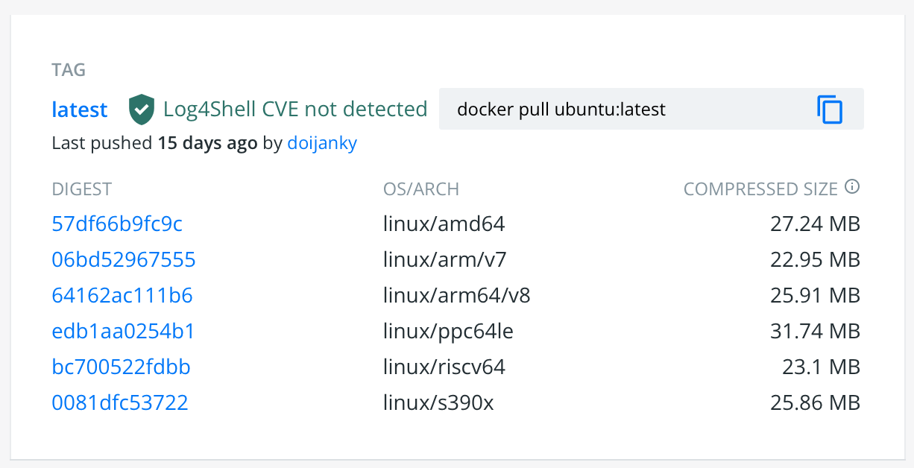914x468 pixels.
Task: Click the TAG section label
Action: (69, 69)
